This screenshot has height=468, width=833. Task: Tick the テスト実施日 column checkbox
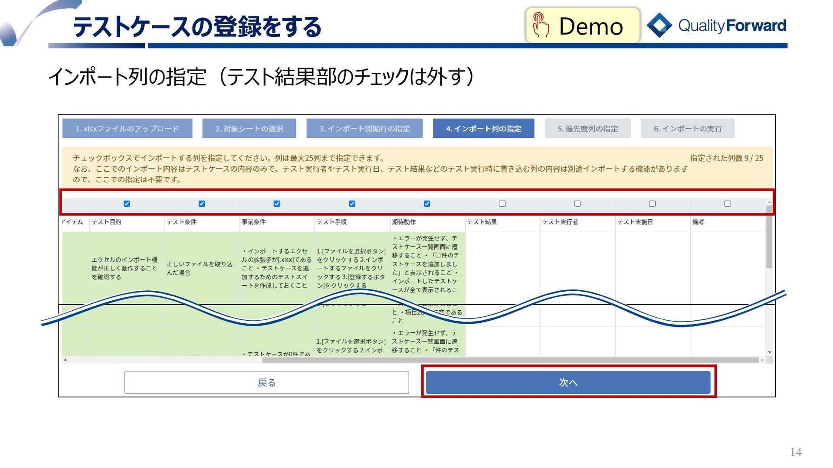click(x=652, y=204)
